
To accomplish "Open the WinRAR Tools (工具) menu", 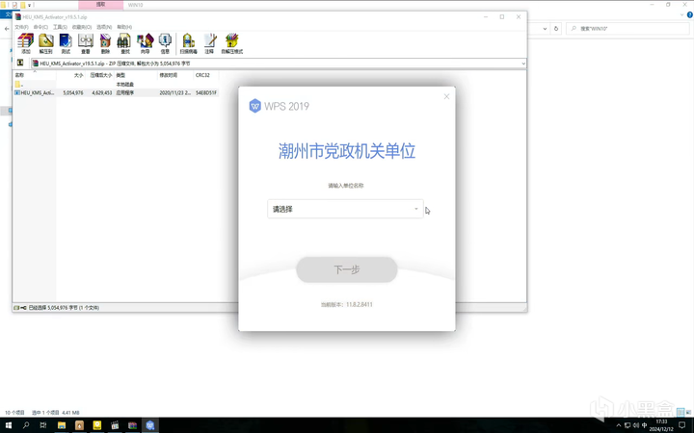I will (60, 27).
